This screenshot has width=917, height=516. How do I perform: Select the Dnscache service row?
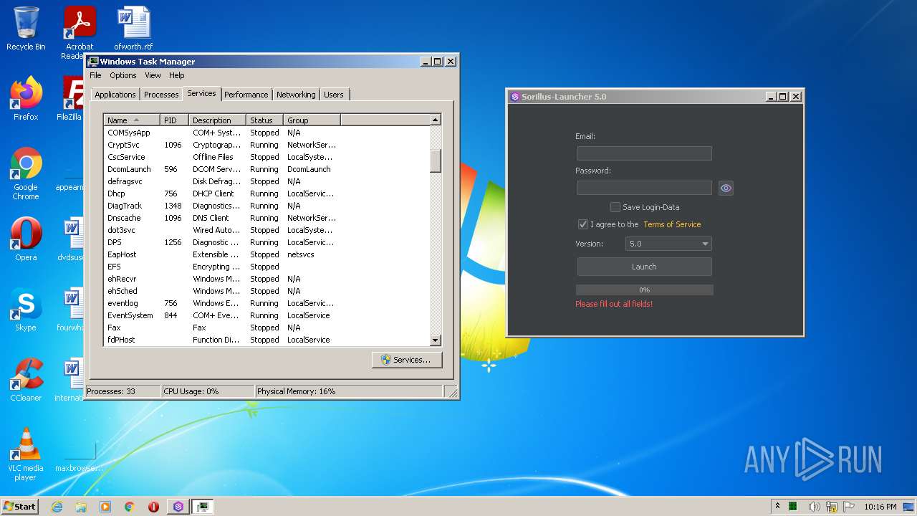(x=267, y=218)
